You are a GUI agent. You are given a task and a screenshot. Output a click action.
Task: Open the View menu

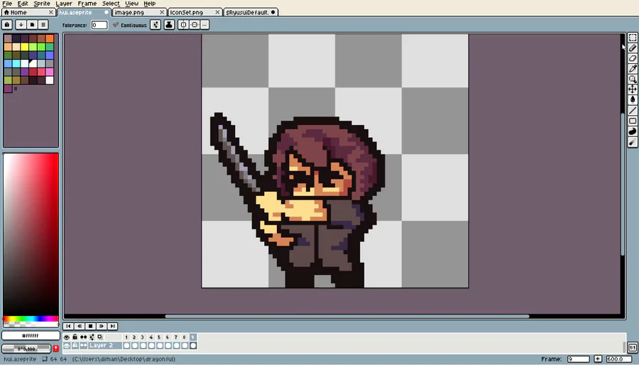click(x=131, y=4)
